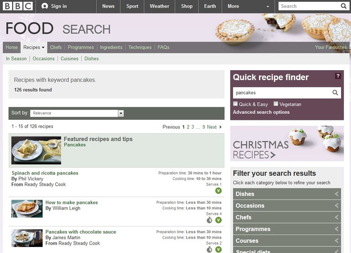Open the Earth section
This screenshot has width=351, height=253.
pyautogui.click(x=210, y=6)
